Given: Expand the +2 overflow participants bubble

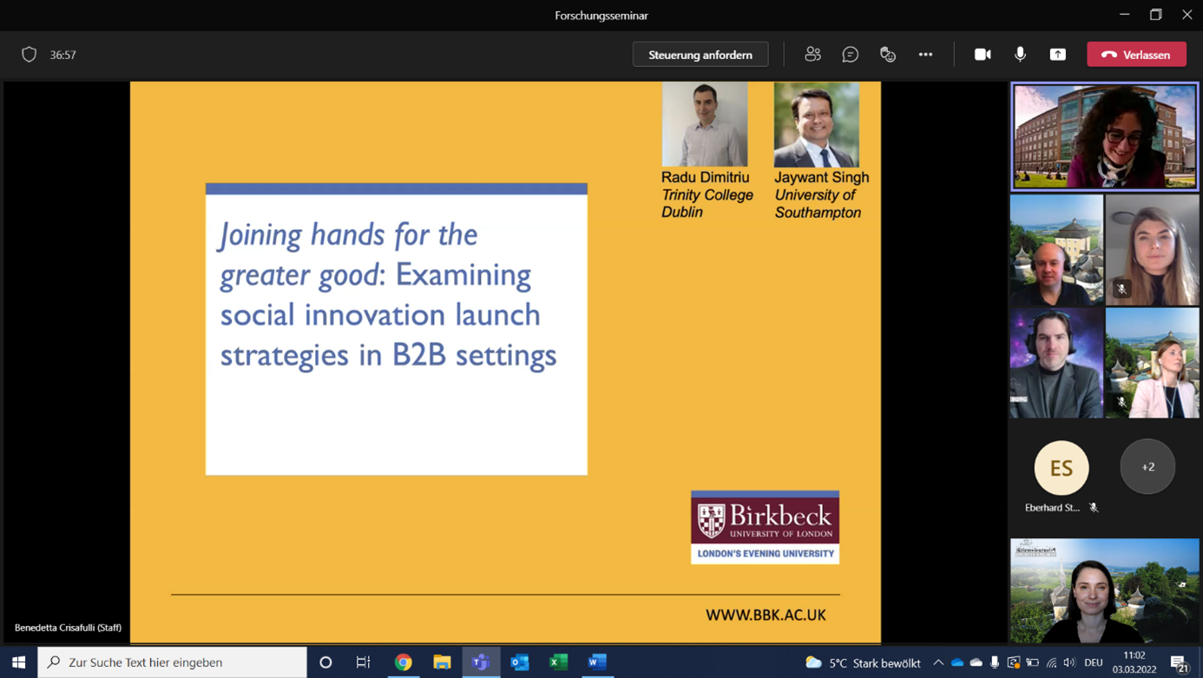Looking at the screenshot, I should coord(1147,467).
